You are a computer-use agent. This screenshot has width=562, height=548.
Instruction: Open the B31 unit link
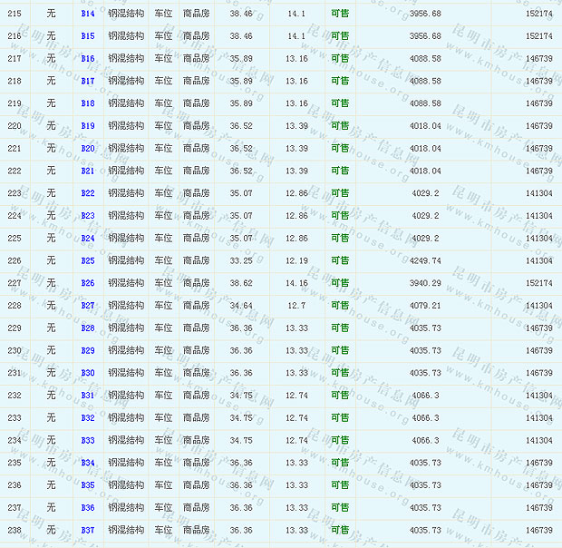[x=88, y=396]
